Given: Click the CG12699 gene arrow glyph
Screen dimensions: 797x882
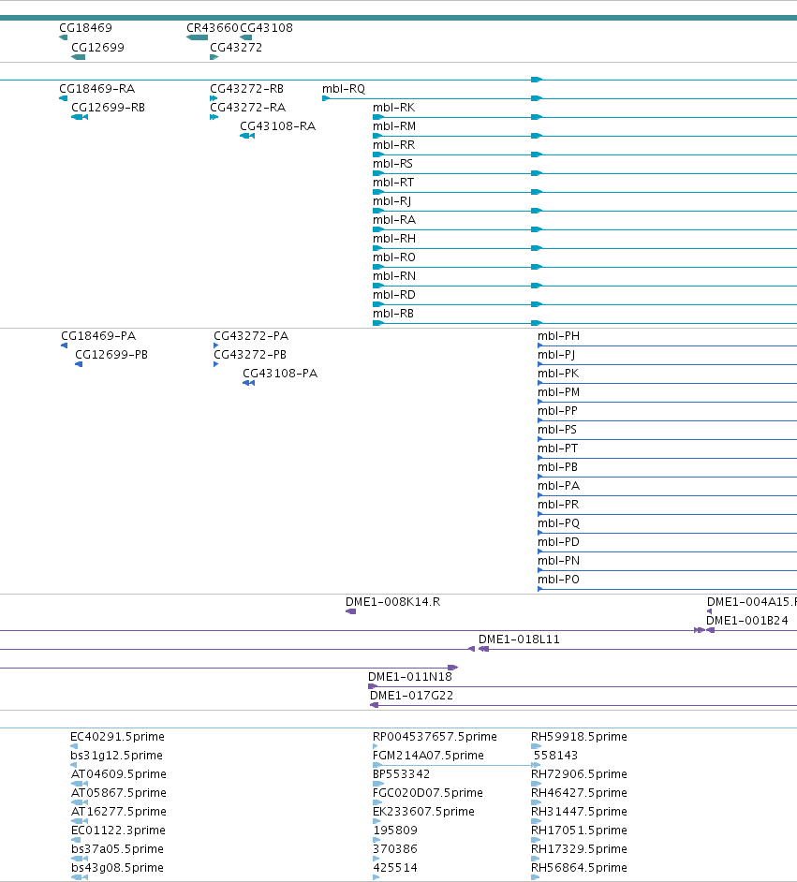Looking at the screenshot, I should point(78,57).
